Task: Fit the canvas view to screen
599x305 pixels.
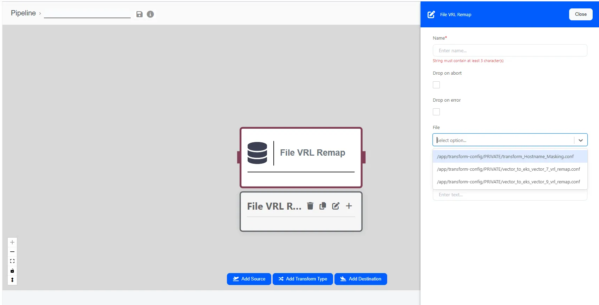Action: pos(12,261)
